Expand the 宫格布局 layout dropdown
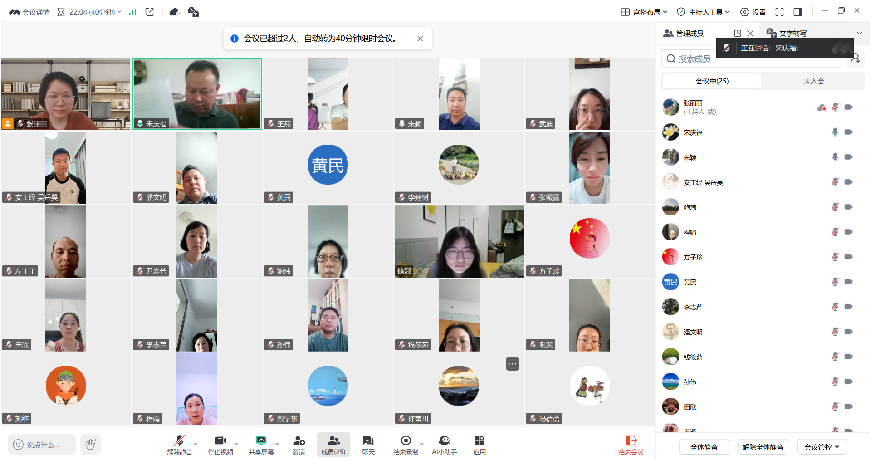 644,12
